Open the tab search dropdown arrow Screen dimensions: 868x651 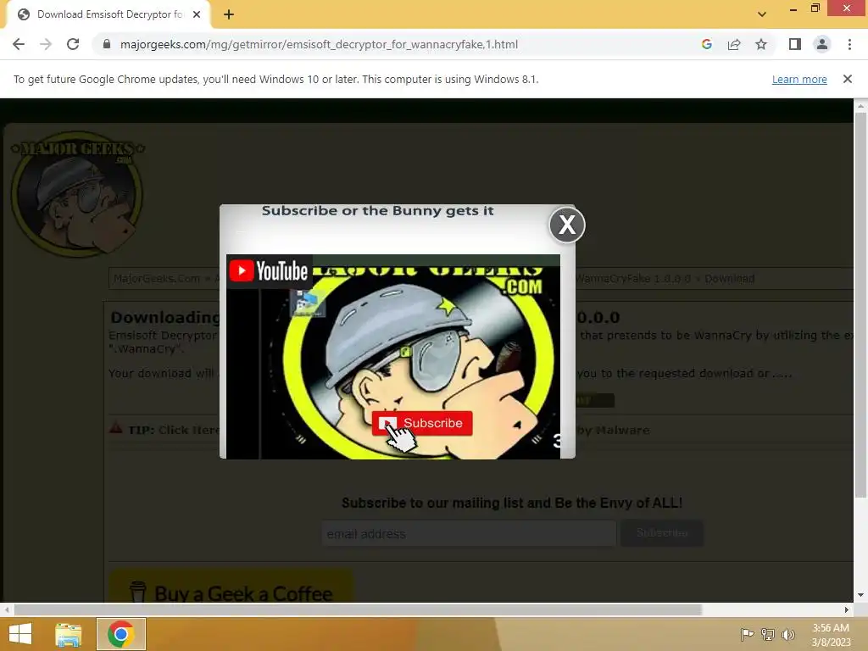762,14
